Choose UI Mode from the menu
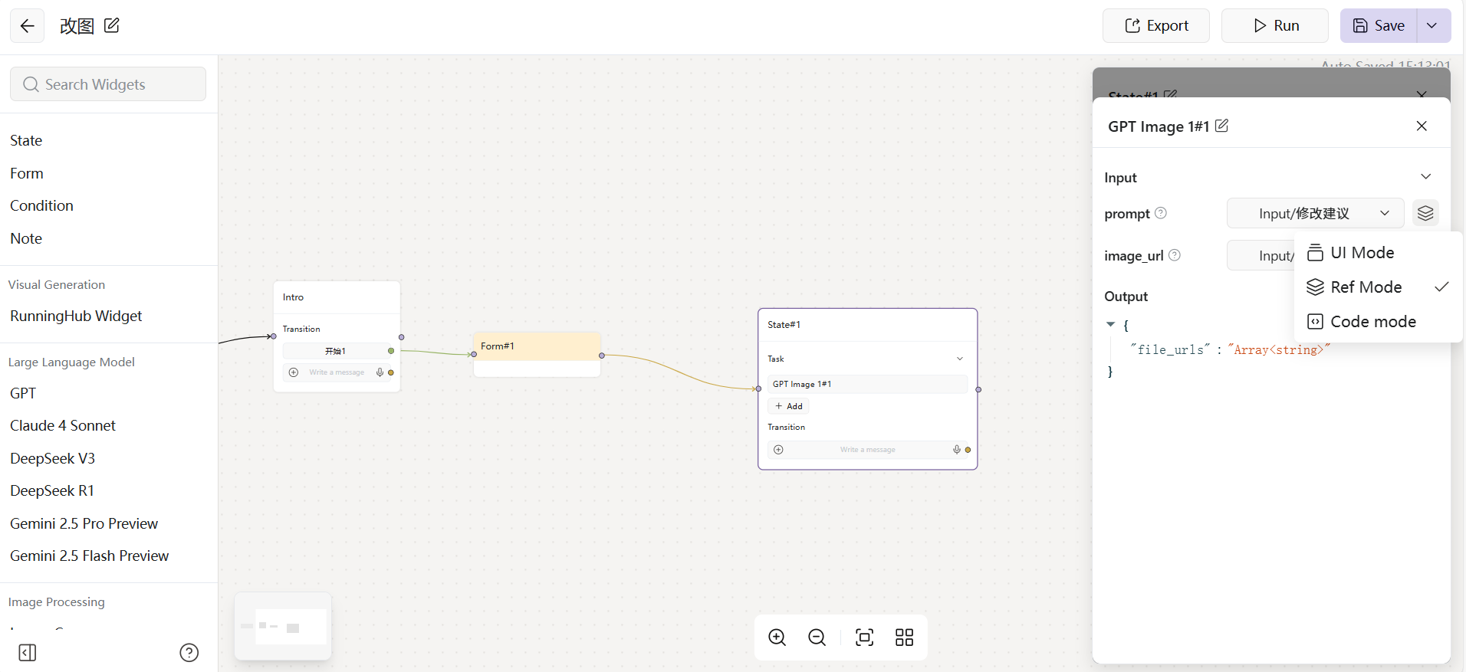This screenshot has height=672, width=1466. 1362,253
